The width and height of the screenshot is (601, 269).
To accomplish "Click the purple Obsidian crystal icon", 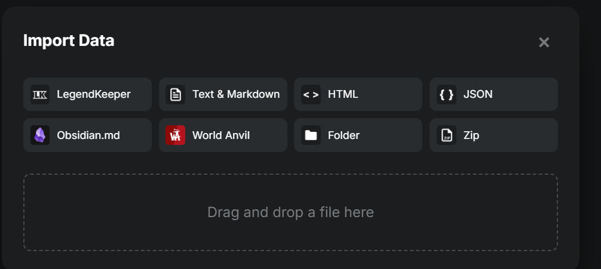I will (40, 135).
